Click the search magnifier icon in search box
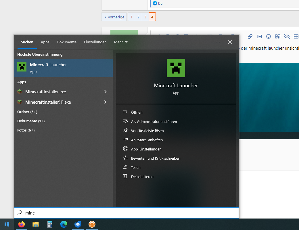The height and width of the screenshot is (230, 299). tap(20, 213)
